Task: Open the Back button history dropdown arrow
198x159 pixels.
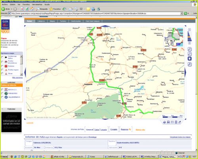Action: (11, 9)
